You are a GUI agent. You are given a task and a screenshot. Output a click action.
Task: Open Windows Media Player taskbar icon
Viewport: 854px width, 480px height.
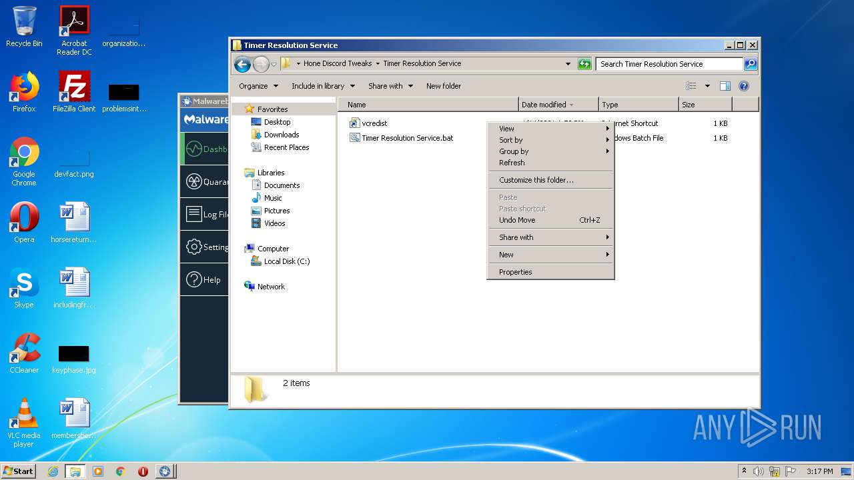coord(98,471)
